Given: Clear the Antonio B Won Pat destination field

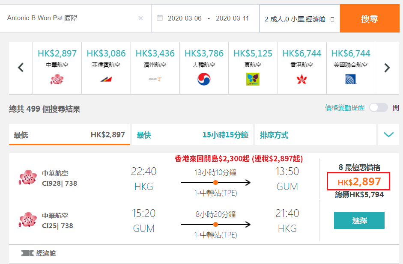Looking at the screenshot, I should (140, 18).
